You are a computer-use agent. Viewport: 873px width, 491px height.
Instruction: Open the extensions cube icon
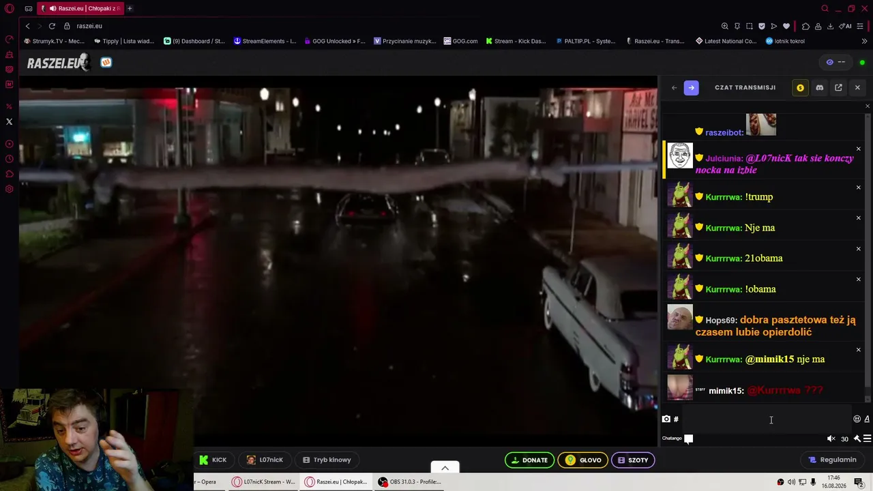point(806,26)
